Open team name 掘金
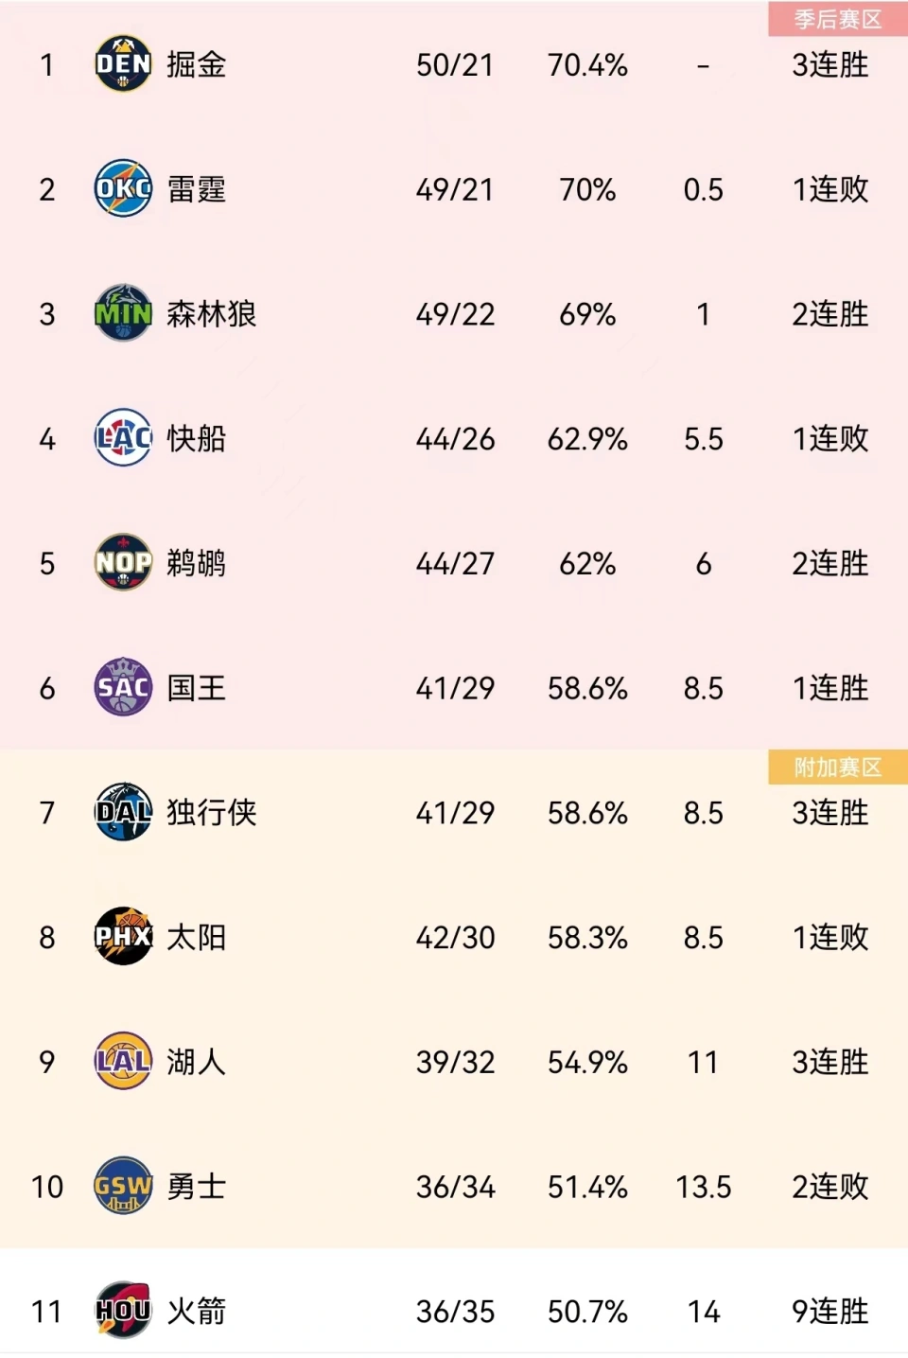908x1358 pixels. [x=197, y=64]
